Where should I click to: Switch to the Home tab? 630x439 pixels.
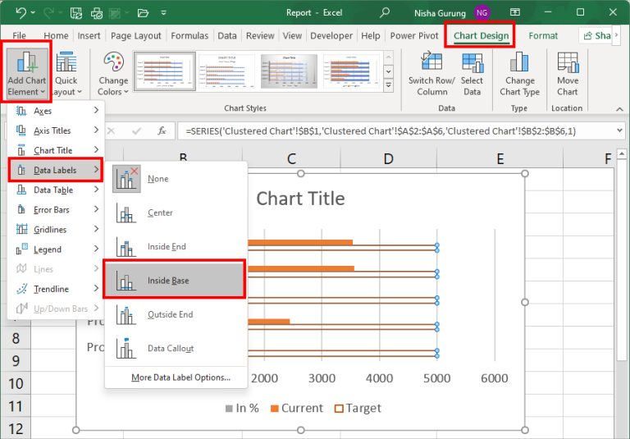pyautogui.click(x=56, y=36)
